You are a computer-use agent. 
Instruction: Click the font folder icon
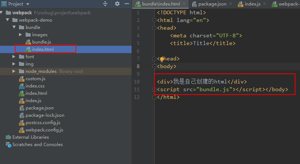click(x=22, y=56)
